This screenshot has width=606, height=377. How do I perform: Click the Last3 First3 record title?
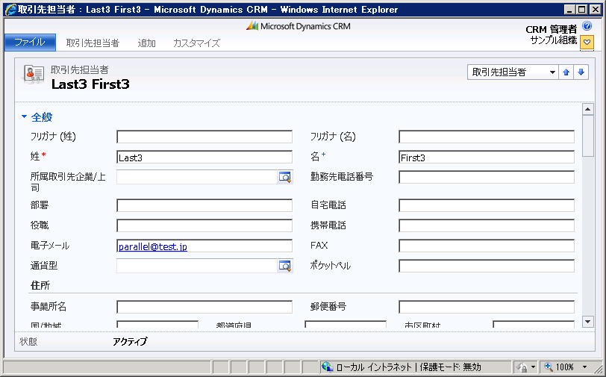click(x=90, y=84)
